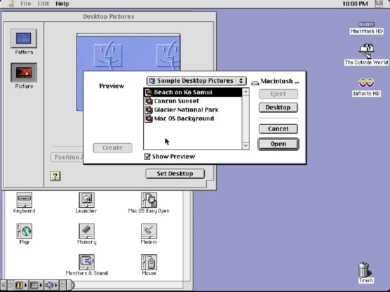This screenshot has width=390, height=292.
Task: Click the control strip right scroll arrow
Action: point(62,285)
